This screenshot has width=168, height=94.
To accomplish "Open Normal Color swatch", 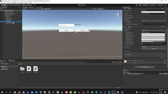I will click(153, 34).
